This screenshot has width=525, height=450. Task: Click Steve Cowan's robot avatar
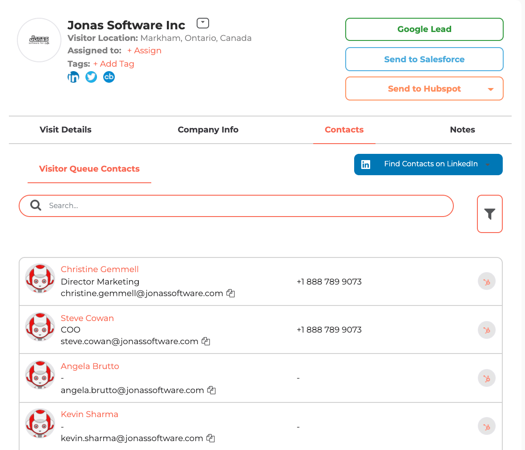pos(40,327)
